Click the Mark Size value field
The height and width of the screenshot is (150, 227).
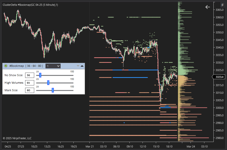click(30, 90)
